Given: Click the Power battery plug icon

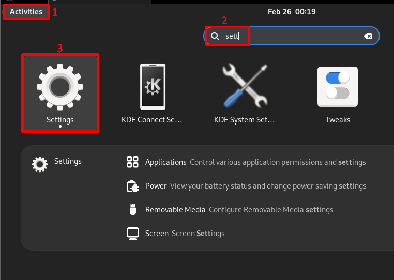Looking at the screenshot, I should [133, 186].
